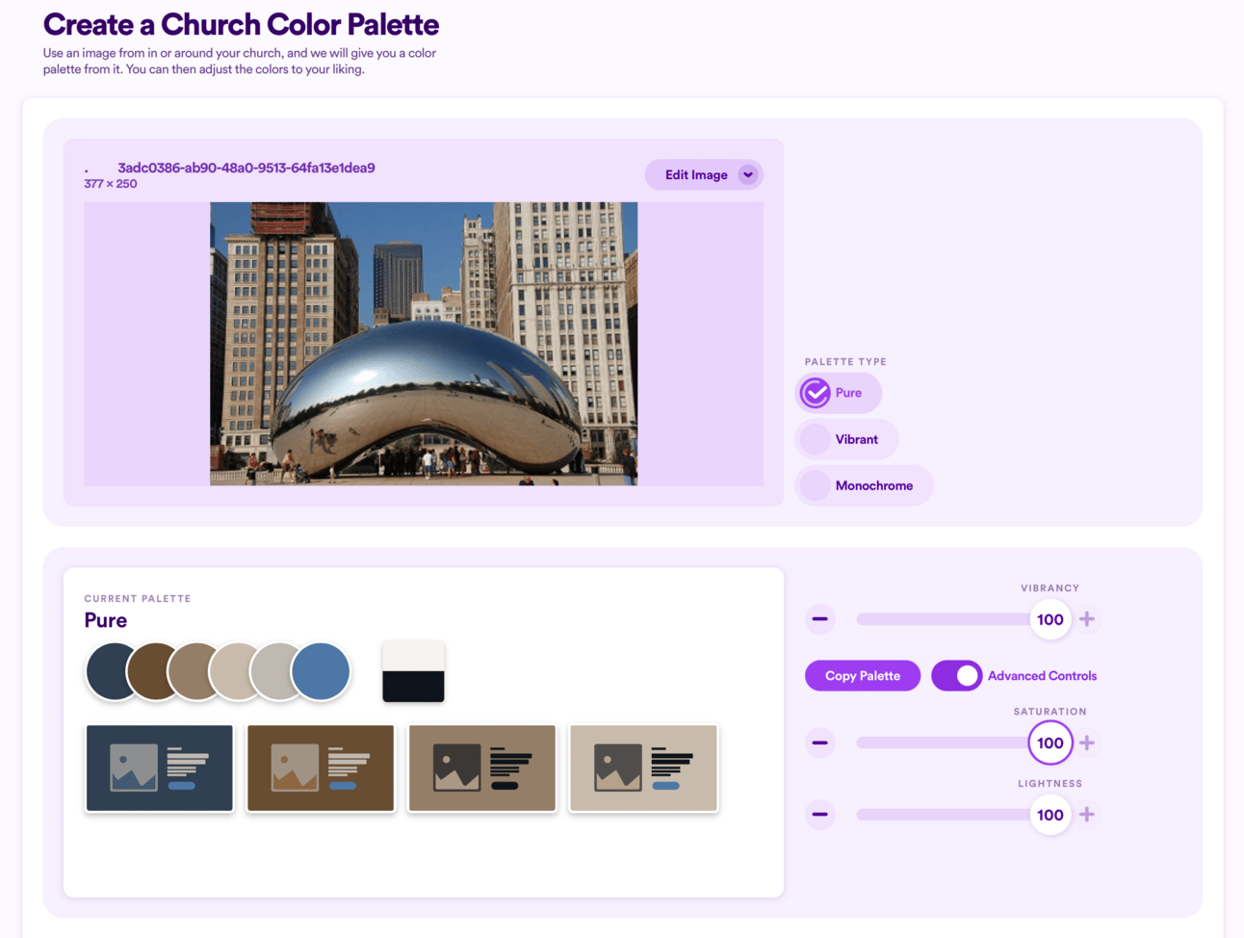Image resolution: width=1244 pixels, height=938 pixels.
Task: Decrease vibrancy with the minus icon
Action: (x=820, y=619)
